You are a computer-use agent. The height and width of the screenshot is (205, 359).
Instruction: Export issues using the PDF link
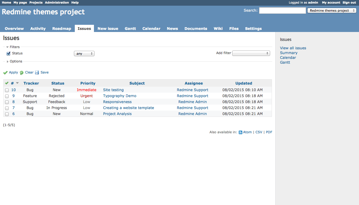click(269, 132)
